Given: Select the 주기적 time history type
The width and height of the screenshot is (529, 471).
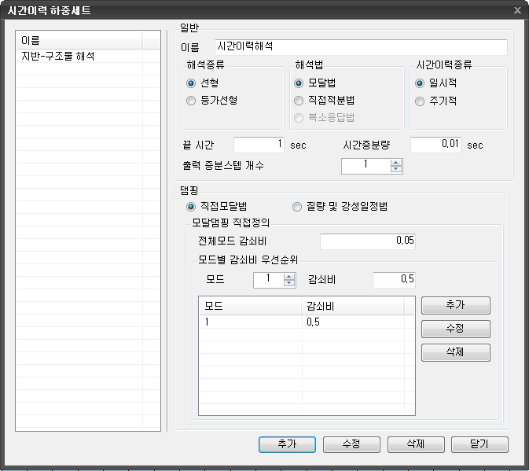Looking at the screenshot, I should tap(421, 101).
